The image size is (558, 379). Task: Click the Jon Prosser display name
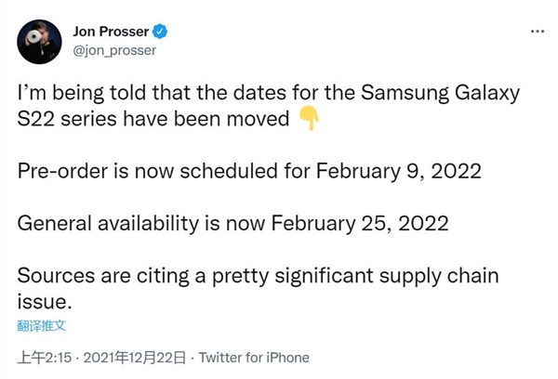(111, 33)
